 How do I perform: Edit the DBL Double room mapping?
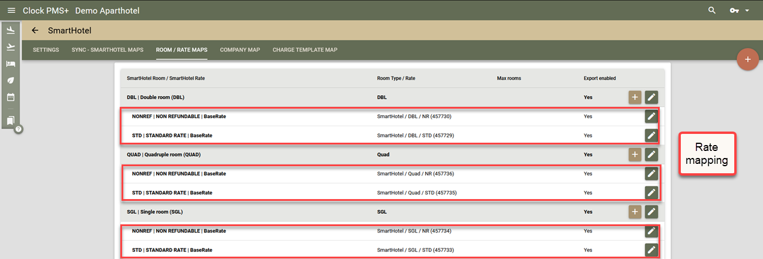(x=651, y=97)
